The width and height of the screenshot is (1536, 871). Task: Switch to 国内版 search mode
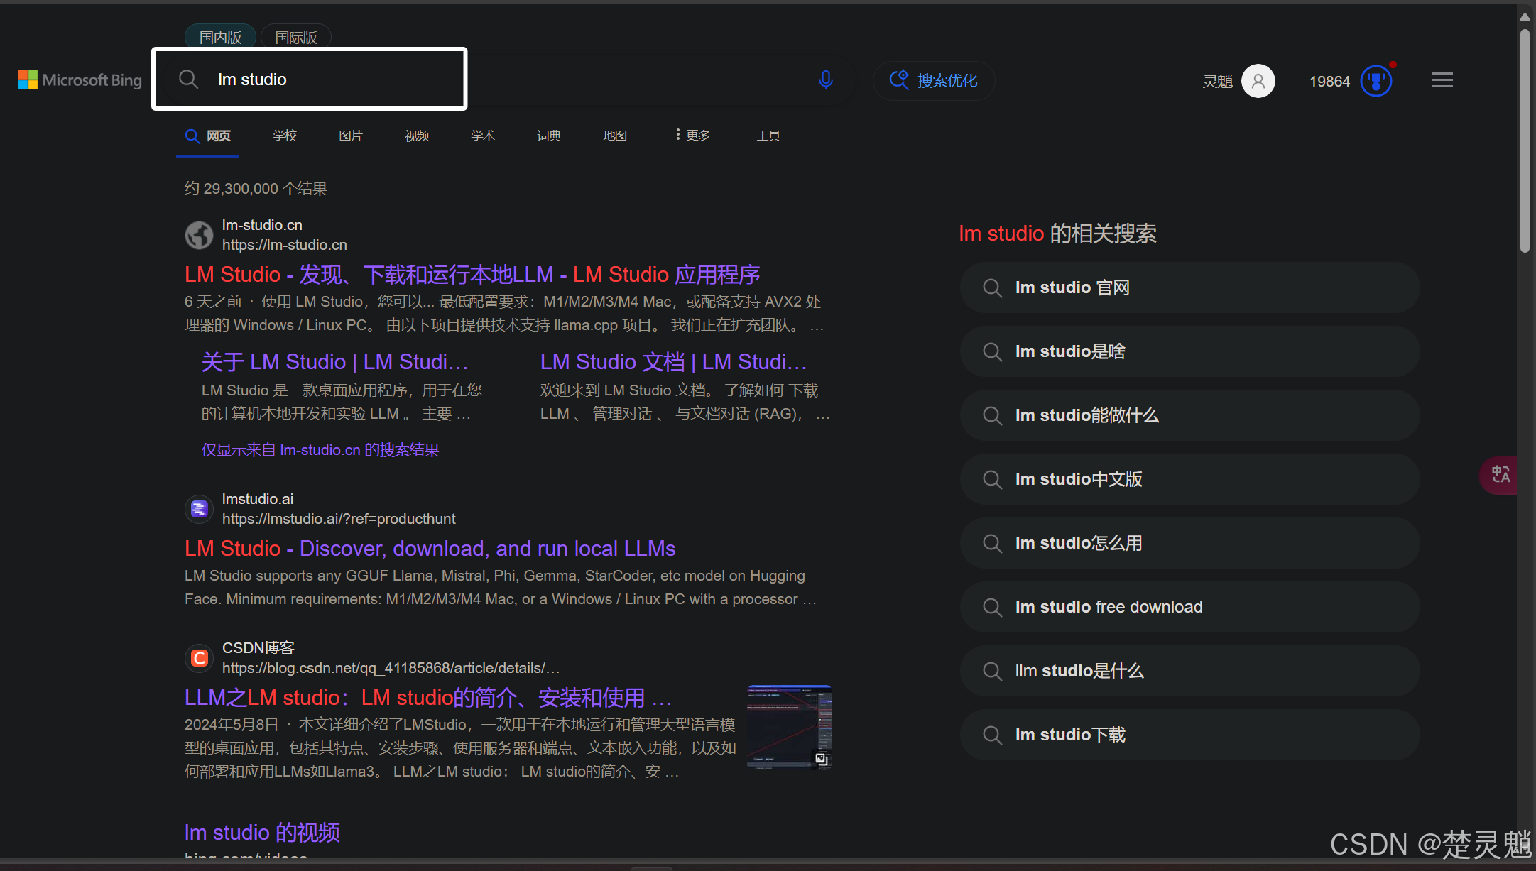pos(220,37)
